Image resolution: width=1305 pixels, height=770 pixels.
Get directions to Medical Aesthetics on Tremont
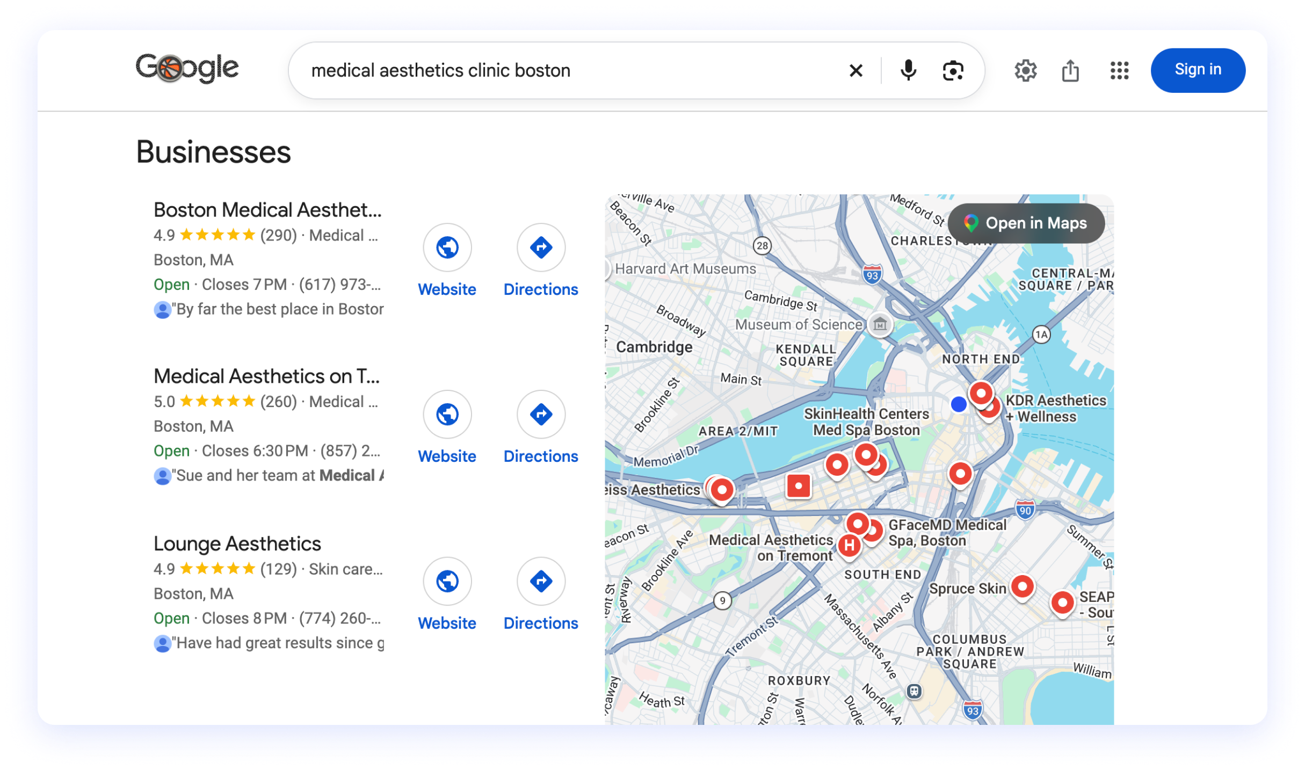pyautogui.click(x=540, y=428)
